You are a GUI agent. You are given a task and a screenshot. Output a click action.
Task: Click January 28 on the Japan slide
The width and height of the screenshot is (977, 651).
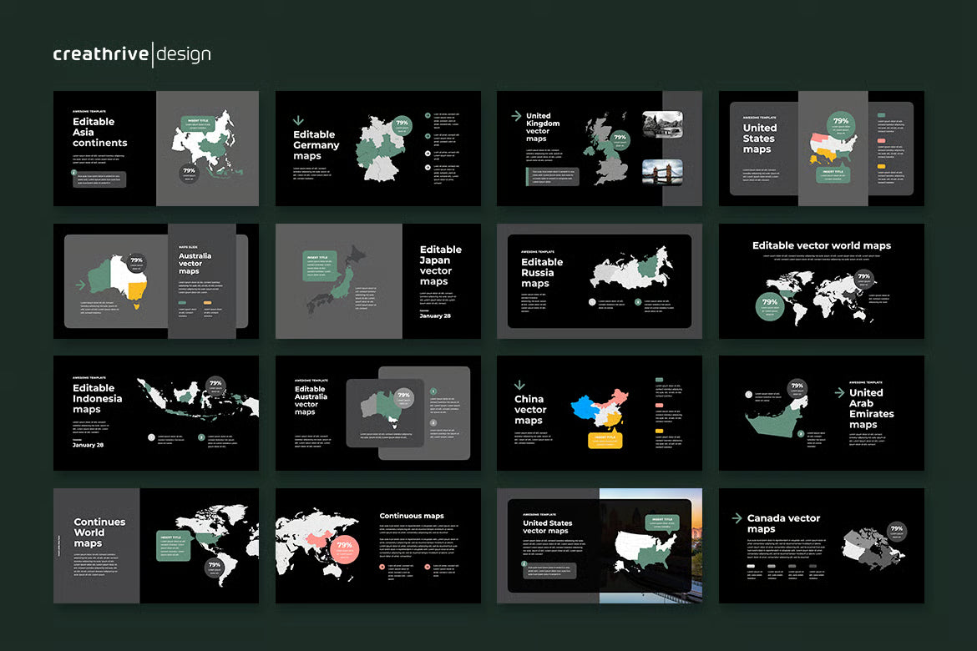click(x=435, y=315)
